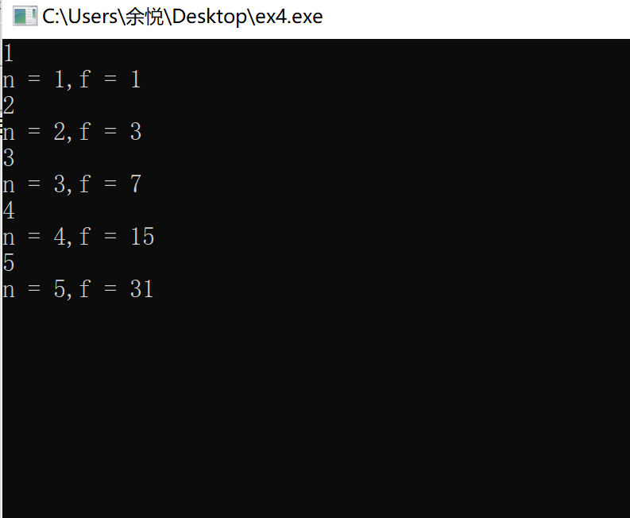Click the output line n = 1, f = 1
Viewport: 630px width, 518px height.
72,79
